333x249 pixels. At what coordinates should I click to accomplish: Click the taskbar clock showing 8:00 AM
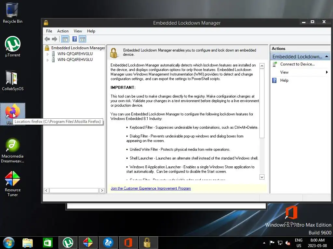pyautogui.click(x=317, y=243)
